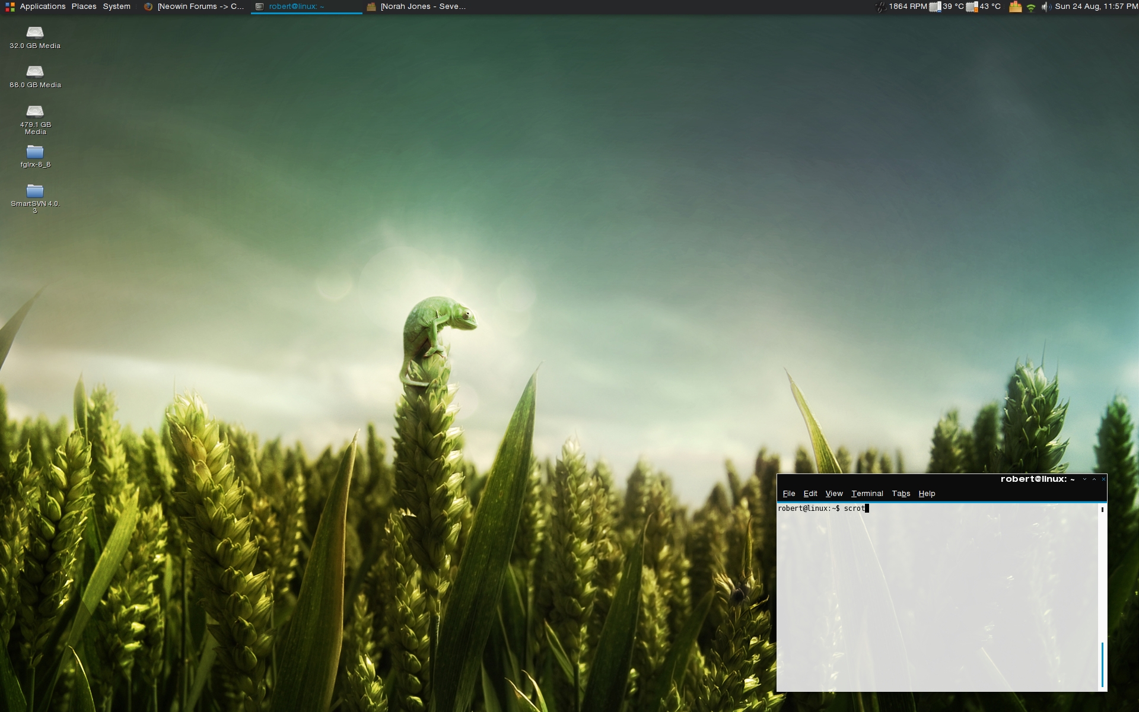Open the 479.1 GB Media drive icon
1139x712 pixels.
35,112
